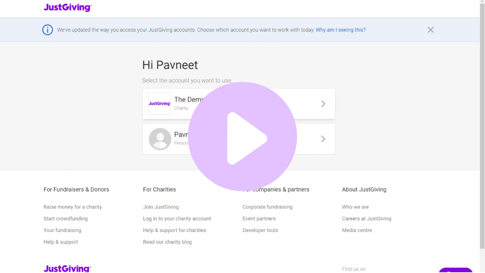The image size is (485, 273).
Task: Click 'Find us on' footer text
Action: (x=354, y=269)
